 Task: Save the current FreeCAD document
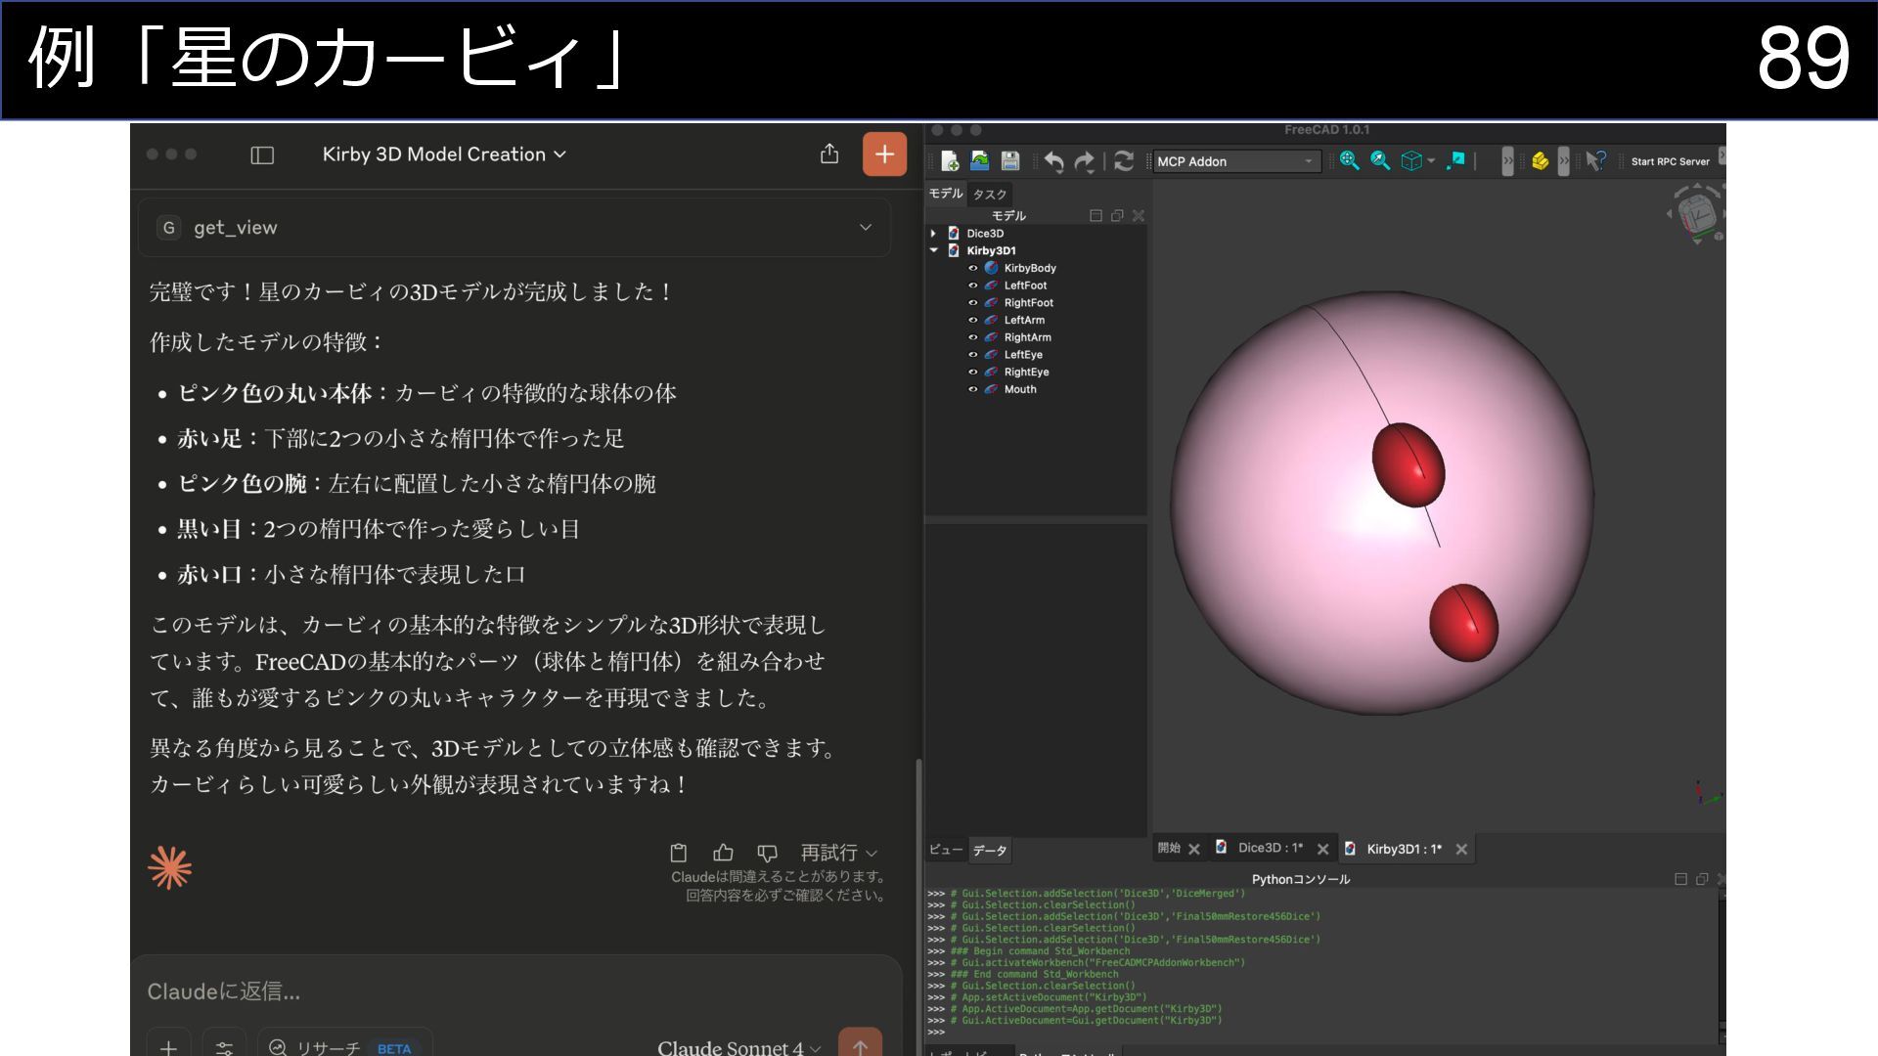tap(1010, 161)
